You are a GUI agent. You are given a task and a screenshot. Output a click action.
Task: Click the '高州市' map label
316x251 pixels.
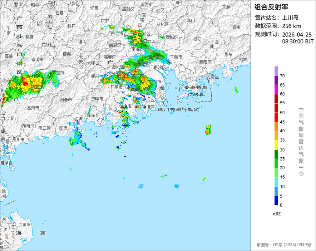[33, 108]
